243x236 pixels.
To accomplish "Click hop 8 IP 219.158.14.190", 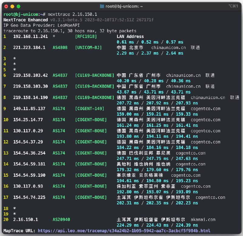I will [31, 98].
